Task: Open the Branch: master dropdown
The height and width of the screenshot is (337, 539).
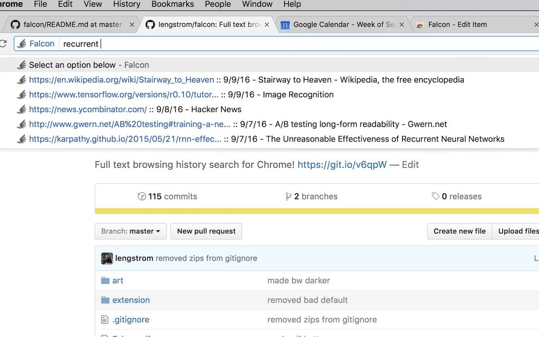Action: click(130, 231)
